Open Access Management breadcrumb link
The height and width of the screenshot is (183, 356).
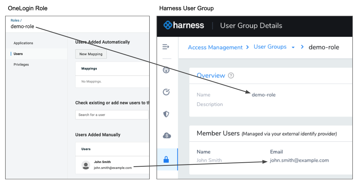click(x=215, y=47)
